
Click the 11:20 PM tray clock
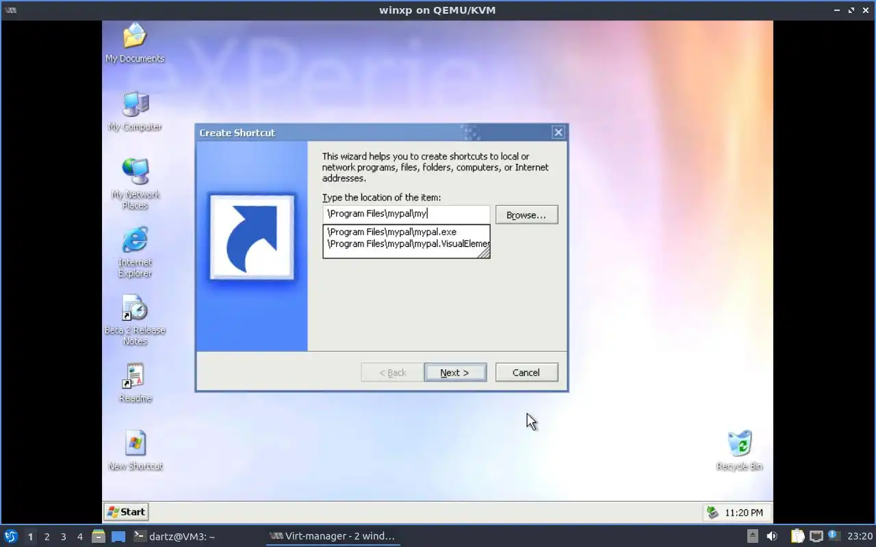[x=744, y=512]
